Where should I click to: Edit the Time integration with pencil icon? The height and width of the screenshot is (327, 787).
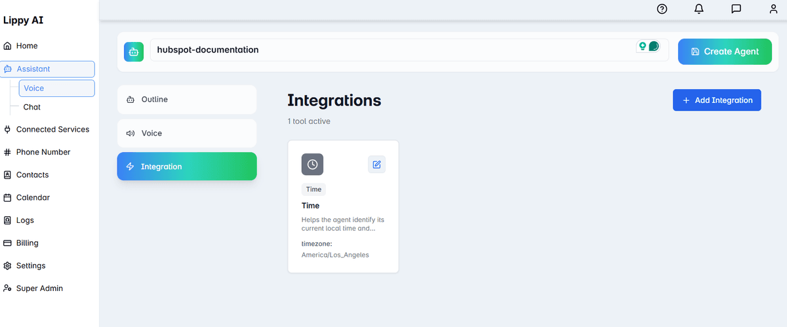click(376, 164)
